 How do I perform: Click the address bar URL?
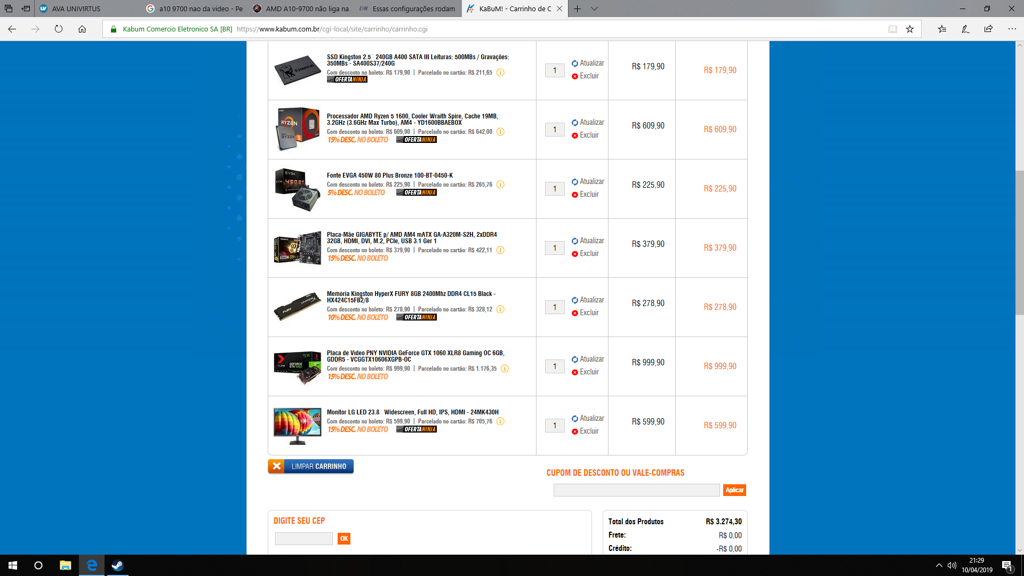coord(332,29)
